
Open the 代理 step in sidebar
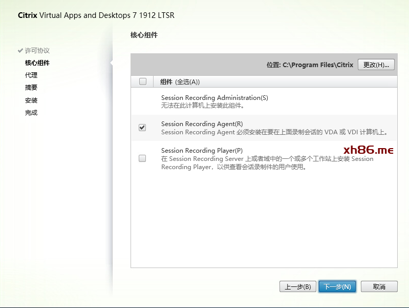31,75
